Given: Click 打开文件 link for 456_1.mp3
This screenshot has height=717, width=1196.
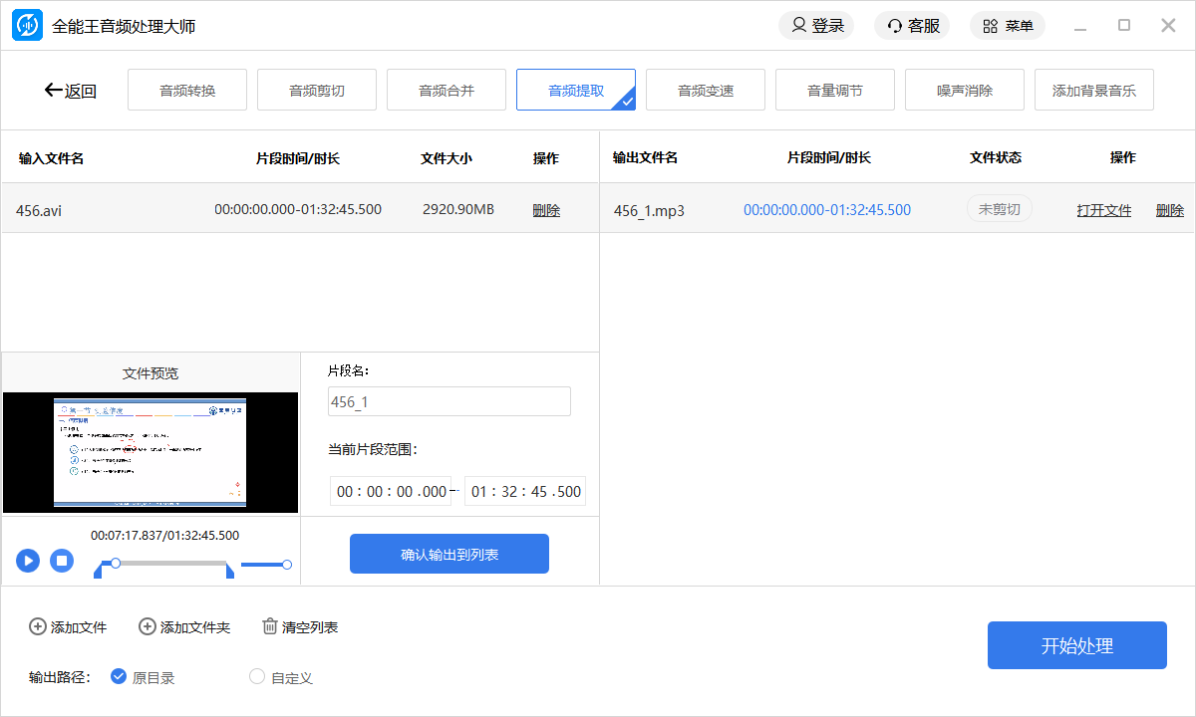Looking at the screenshot, I should [1103, 210].
